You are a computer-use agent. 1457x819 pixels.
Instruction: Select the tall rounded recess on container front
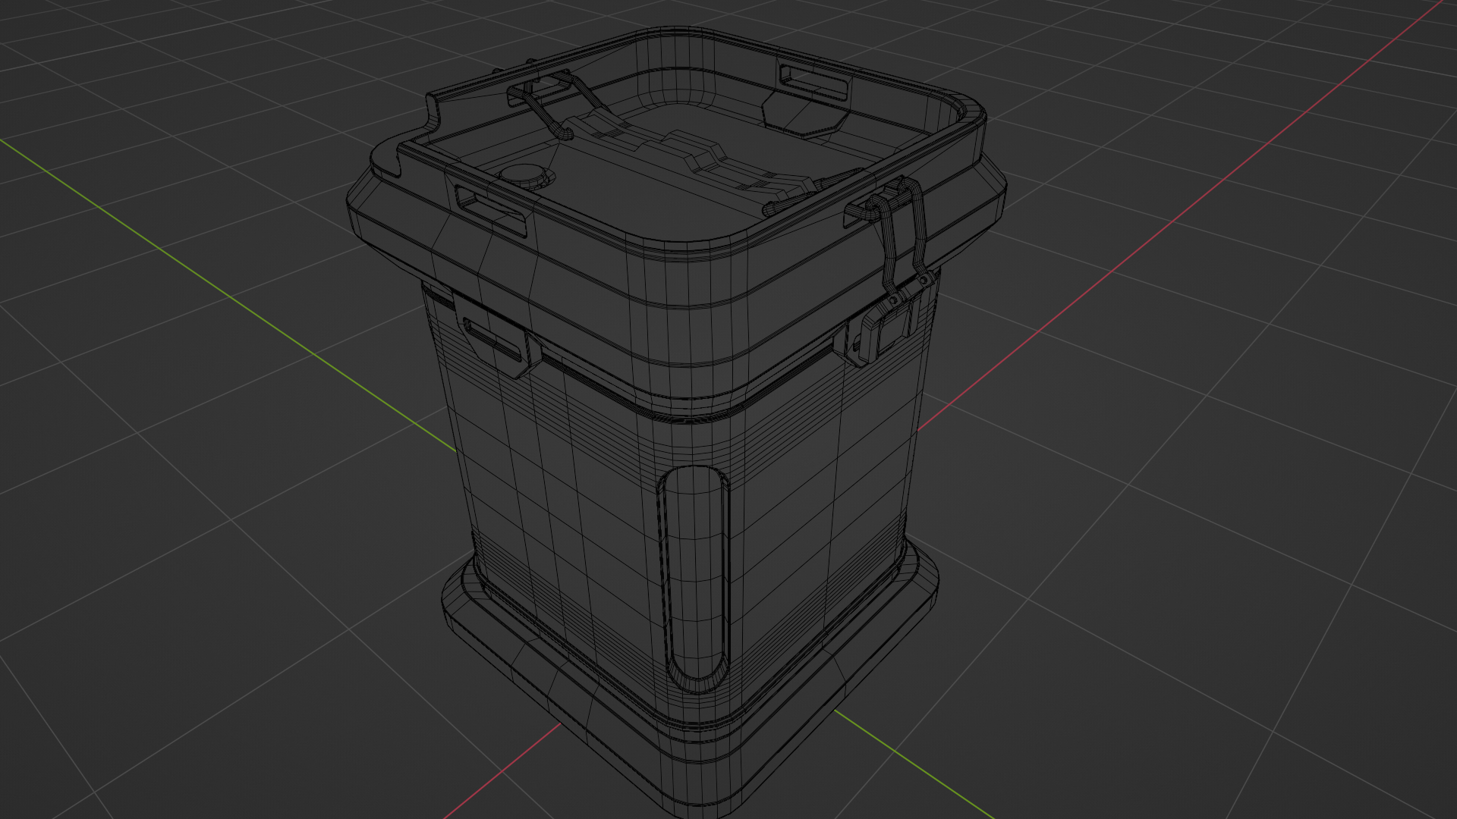[x=693, y=579]
